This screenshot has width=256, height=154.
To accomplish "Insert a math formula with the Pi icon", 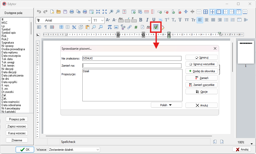I will coord(109,27).
